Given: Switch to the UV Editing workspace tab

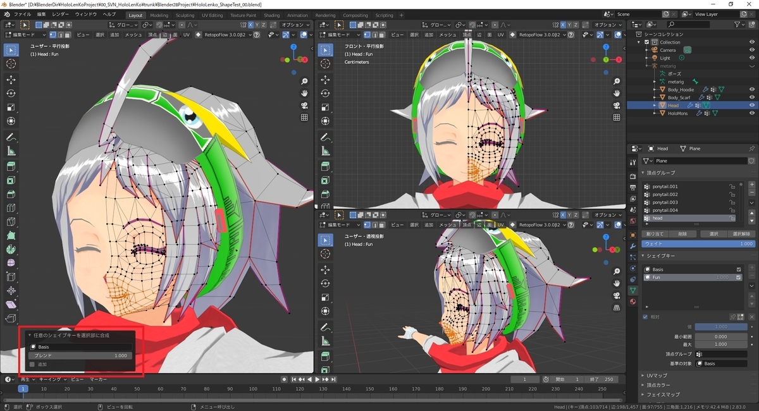Looking at the screenshot, I should click(x=213, y=15).
